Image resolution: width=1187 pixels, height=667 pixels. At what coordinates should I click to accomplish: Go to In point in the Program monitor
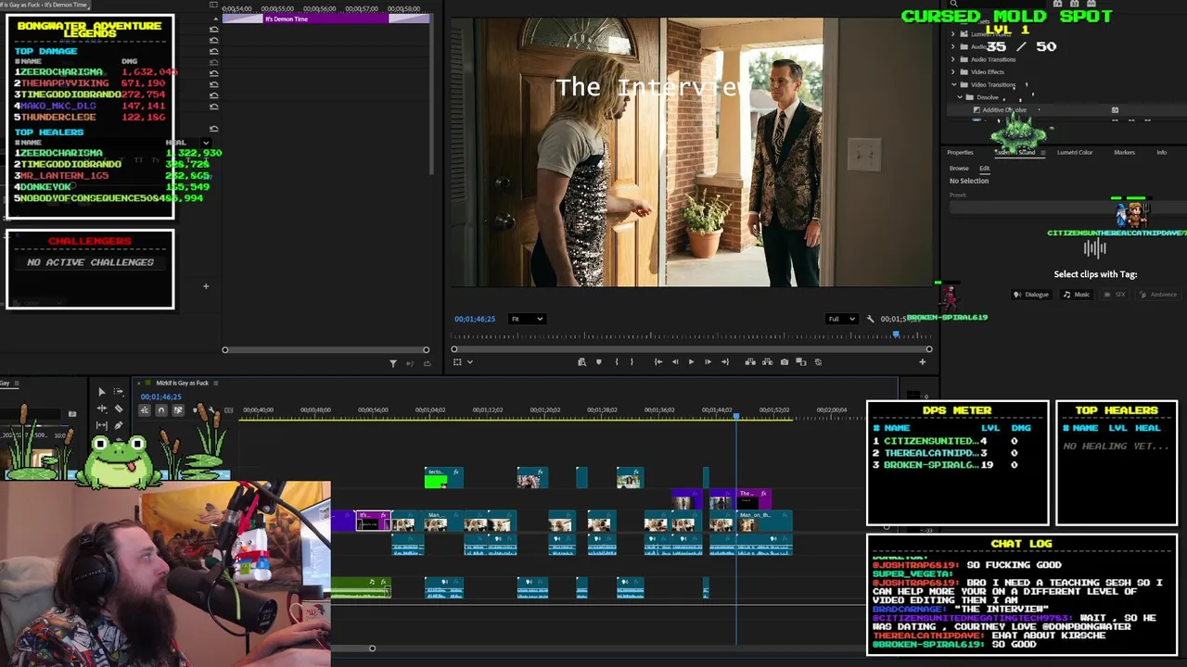[x=657, y=362]
